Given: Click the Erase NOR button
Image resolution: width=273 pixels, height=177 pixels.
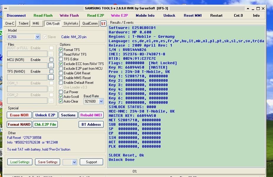Looking at the screenshot, I should coord(19,115).
